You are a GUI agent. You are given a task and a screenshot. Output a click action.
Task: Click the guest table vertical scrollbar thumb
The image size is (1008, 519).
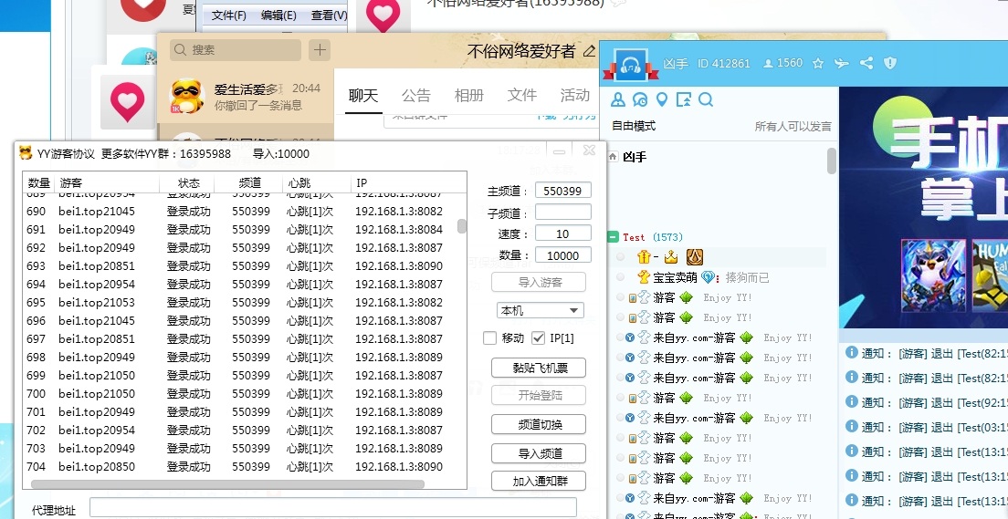[x=462, y=226]
